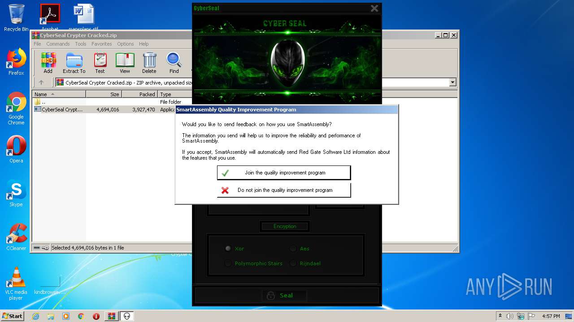Go up one folder level in WinRAR
The width and height of the screenshot is (574, 322).
41,82
